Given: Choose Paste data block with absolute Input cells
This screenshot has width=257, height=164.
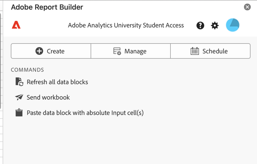Looking at the screenshot, I should click(85, 113).
